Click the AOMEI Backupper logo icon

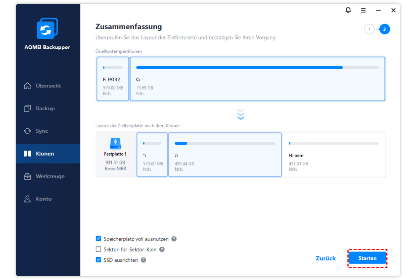pos(47,29)
